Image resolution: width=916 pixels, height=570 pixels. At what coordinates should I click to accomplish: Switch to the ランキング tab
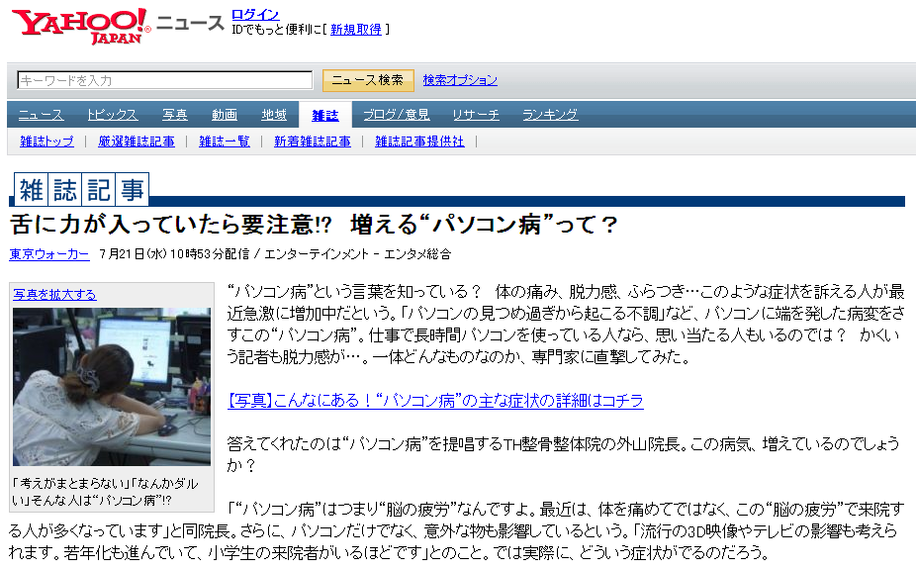(550, 115)
